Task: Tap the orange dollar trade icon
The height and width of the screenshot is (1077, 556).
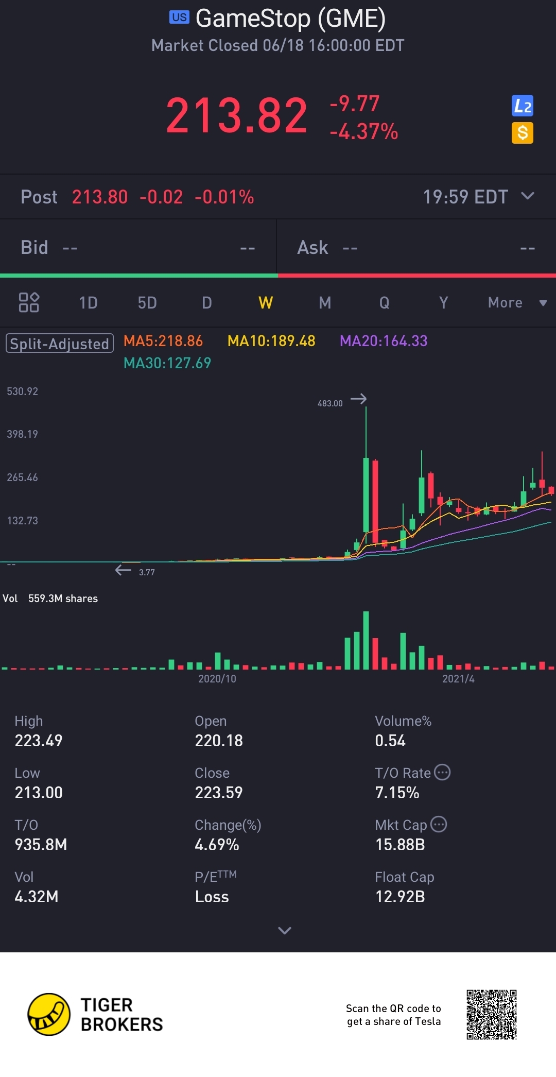Action: [522, 133]
